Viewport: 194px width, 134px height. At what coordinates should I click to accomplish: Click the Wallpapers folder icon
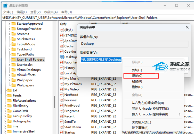pyautogui.click(x=13, y=85)
